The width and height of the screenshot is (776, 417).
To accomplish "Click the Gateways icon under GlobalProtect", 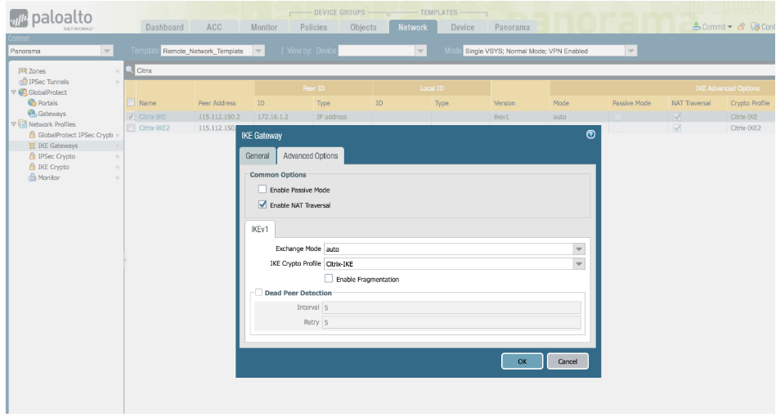I will click(32, 114).
